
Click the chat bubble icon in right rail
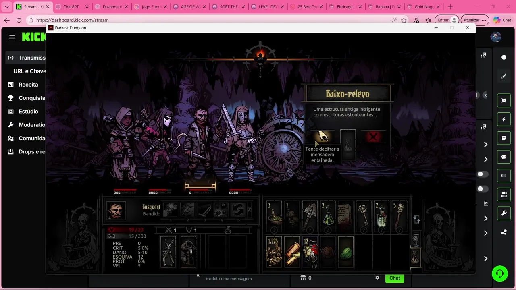(504, 157)
